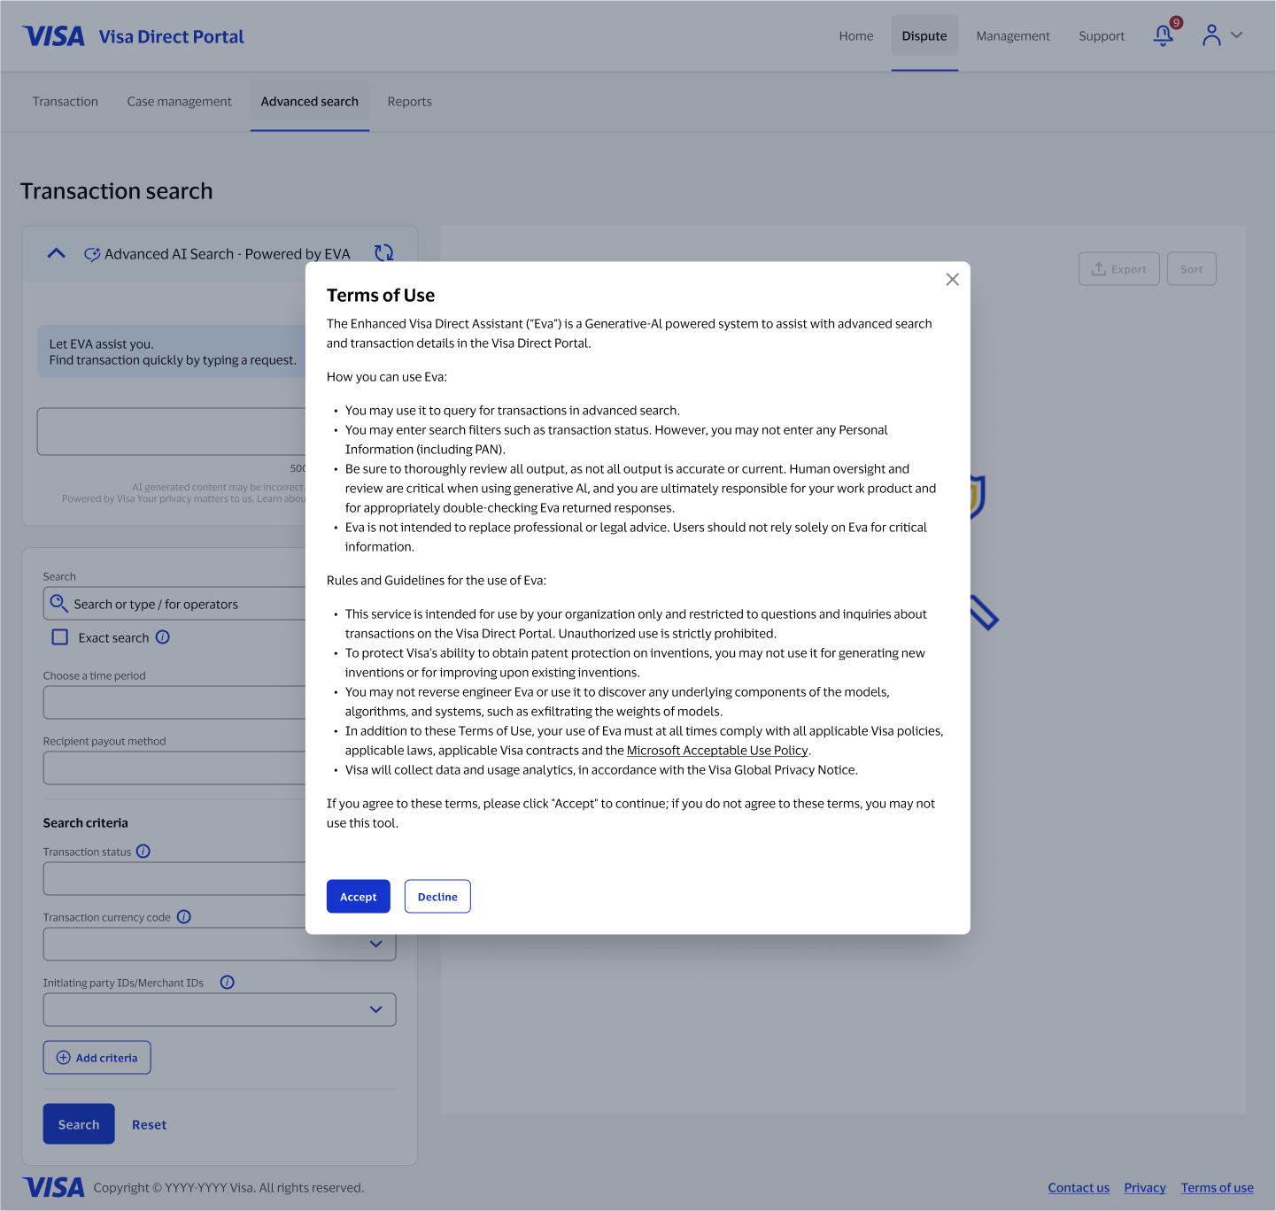Image resolution: width=1276 pixels, height=1211 pixels.
Task: Switch to the Reports tab
Action: point(409,101)
